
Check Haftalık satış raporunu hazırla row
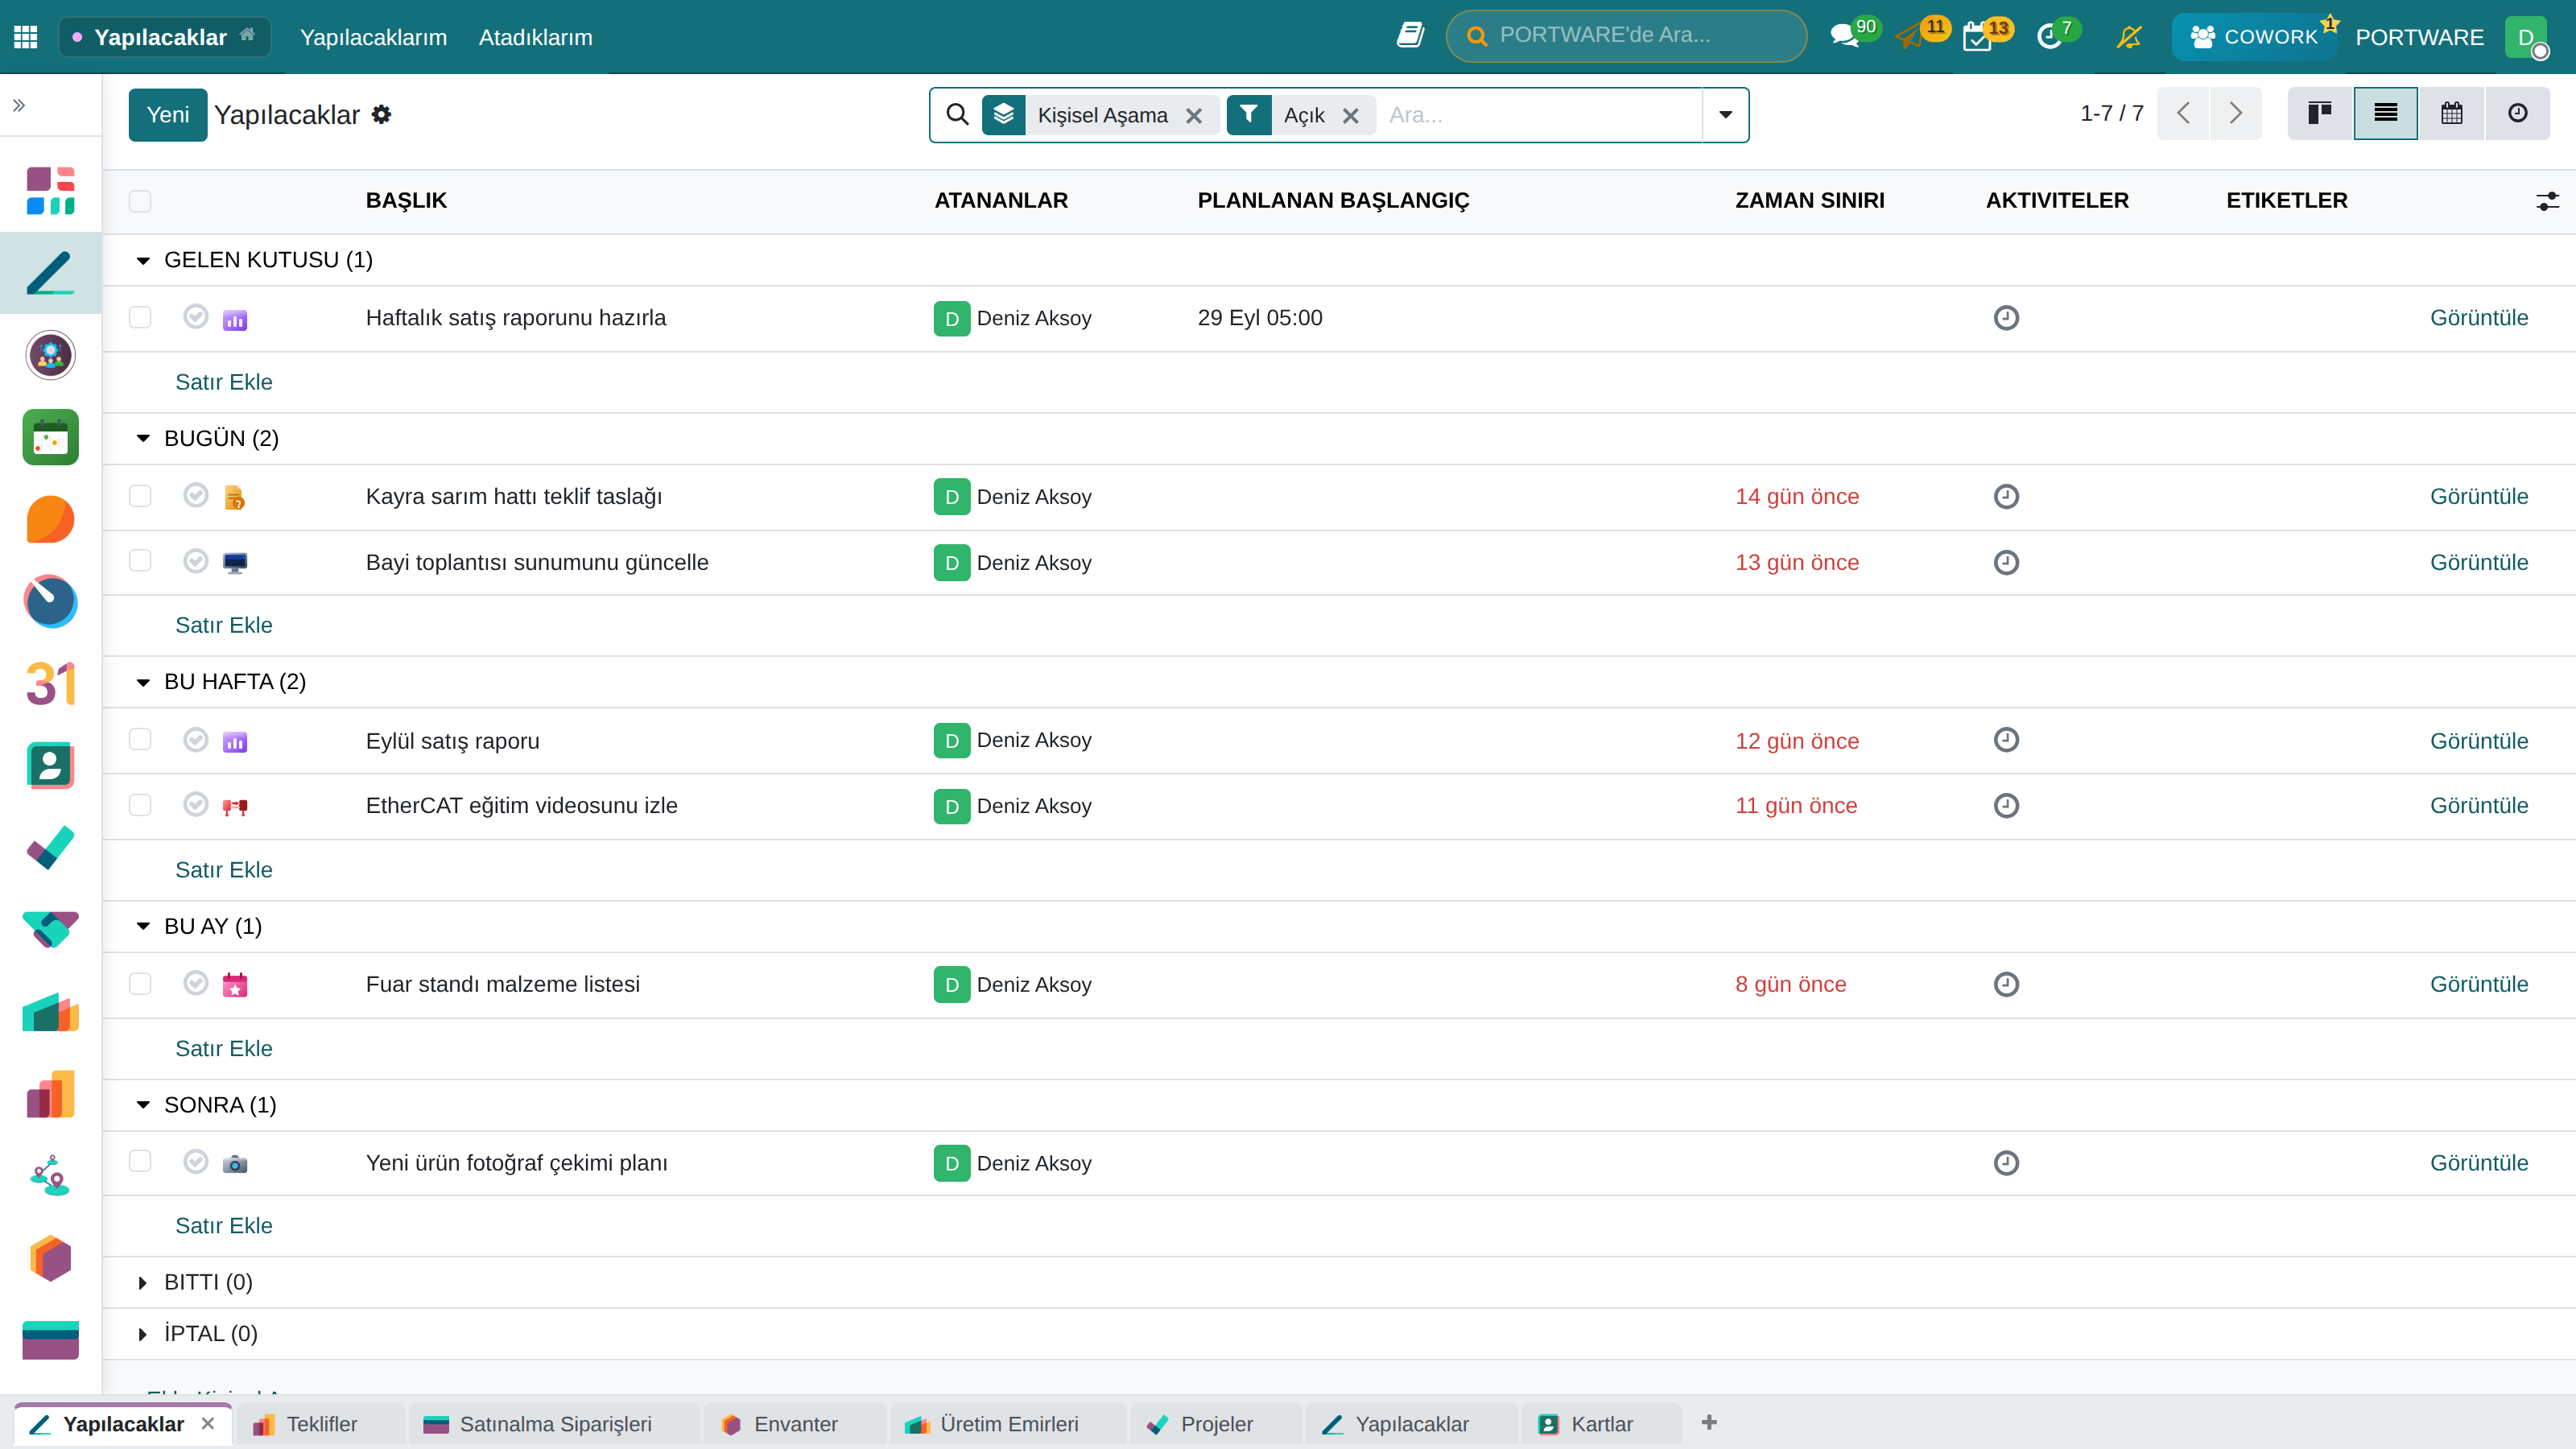point(140,317)
